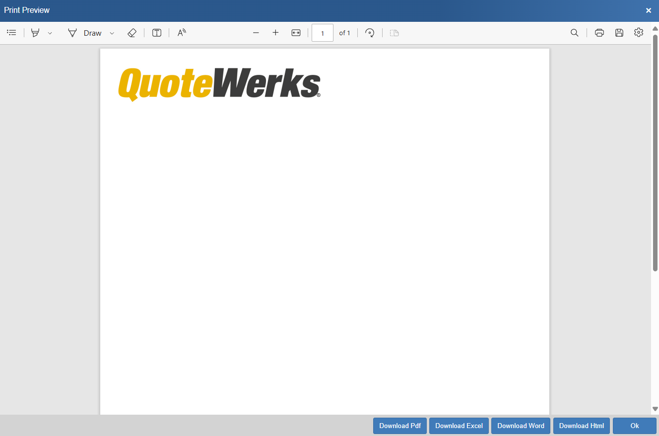Start Read aloud
Screen dimensions: 659x436
tap(182, 33)
